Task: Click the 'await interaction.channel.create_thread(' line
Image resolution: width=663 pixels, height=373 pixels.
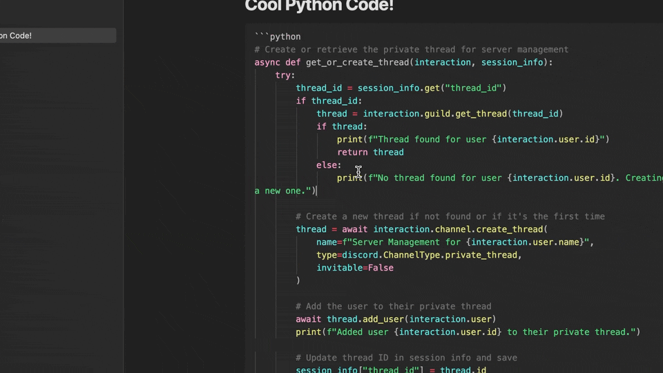Action: [x=421, y=229]
